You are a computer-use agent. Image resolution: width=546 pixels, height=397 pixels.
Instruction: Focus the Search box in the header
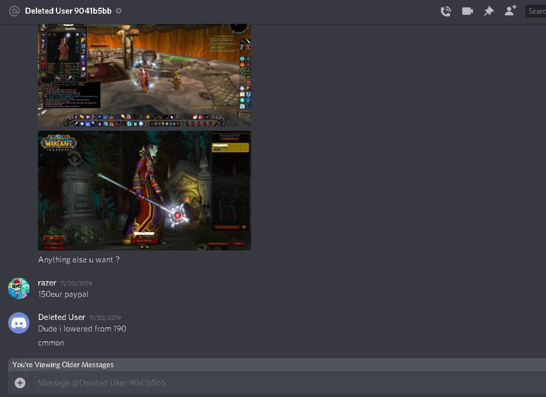tap(535, 11)
